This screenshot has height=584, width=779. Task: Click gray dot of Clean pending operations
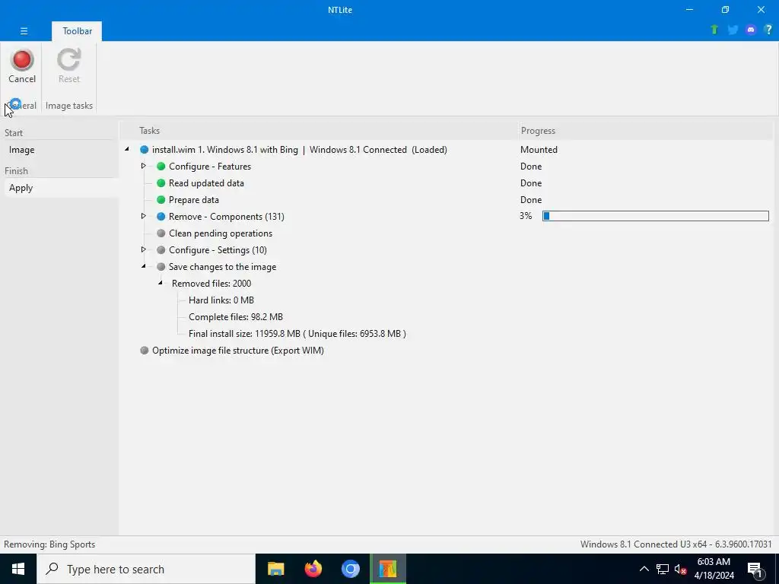pyautogui.click(x=161, y=233)
